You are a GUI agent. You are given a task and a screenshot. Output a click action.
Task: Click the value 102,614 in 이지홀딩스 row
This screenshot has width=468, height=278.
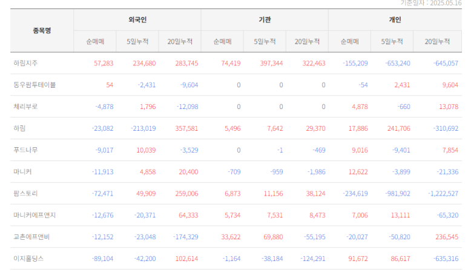186,259
